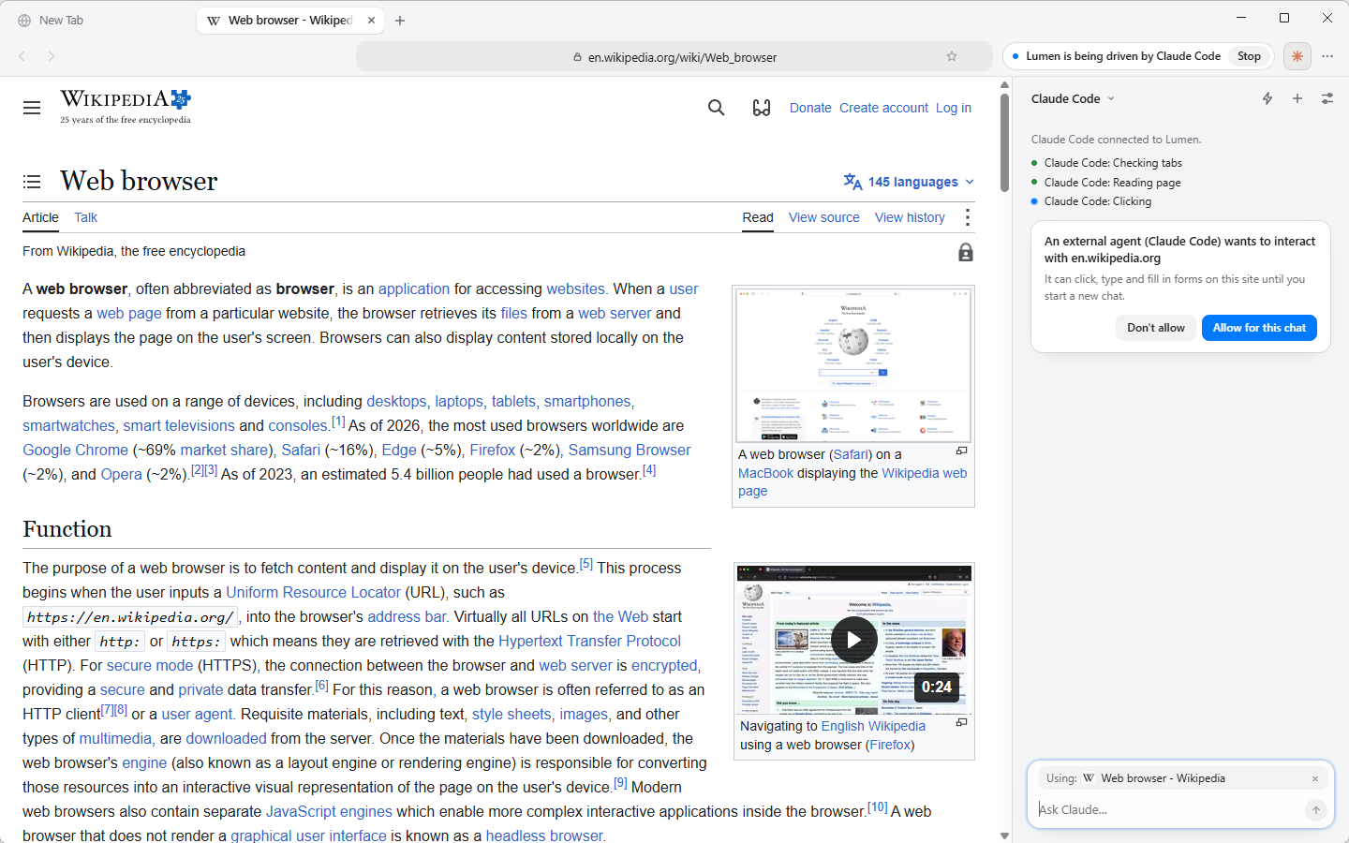Open the Wikipedia main menu hamburger
The width and height of the screenshot is (1349, 843).
(32, 108)
